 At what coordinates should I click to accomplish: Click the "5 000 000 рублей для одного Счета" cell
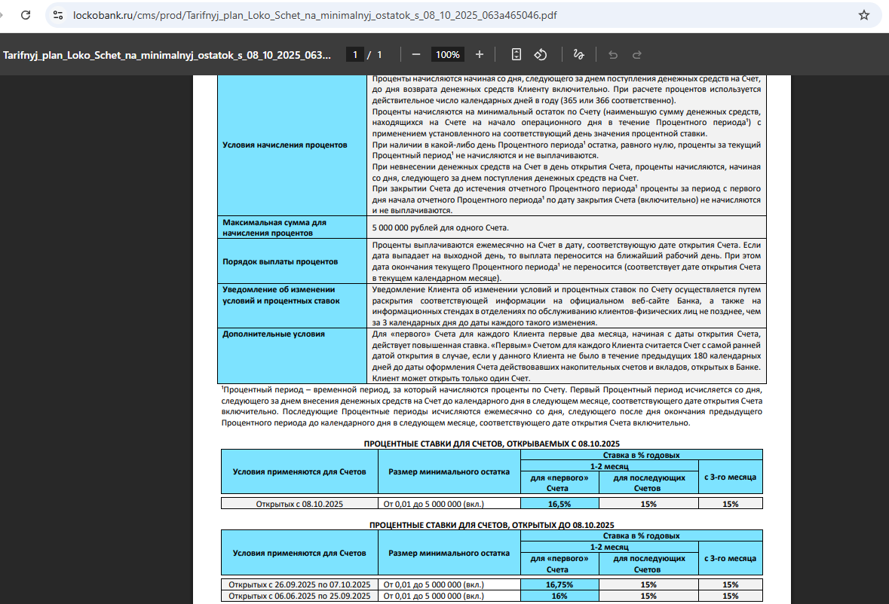(x=440, y=227)
